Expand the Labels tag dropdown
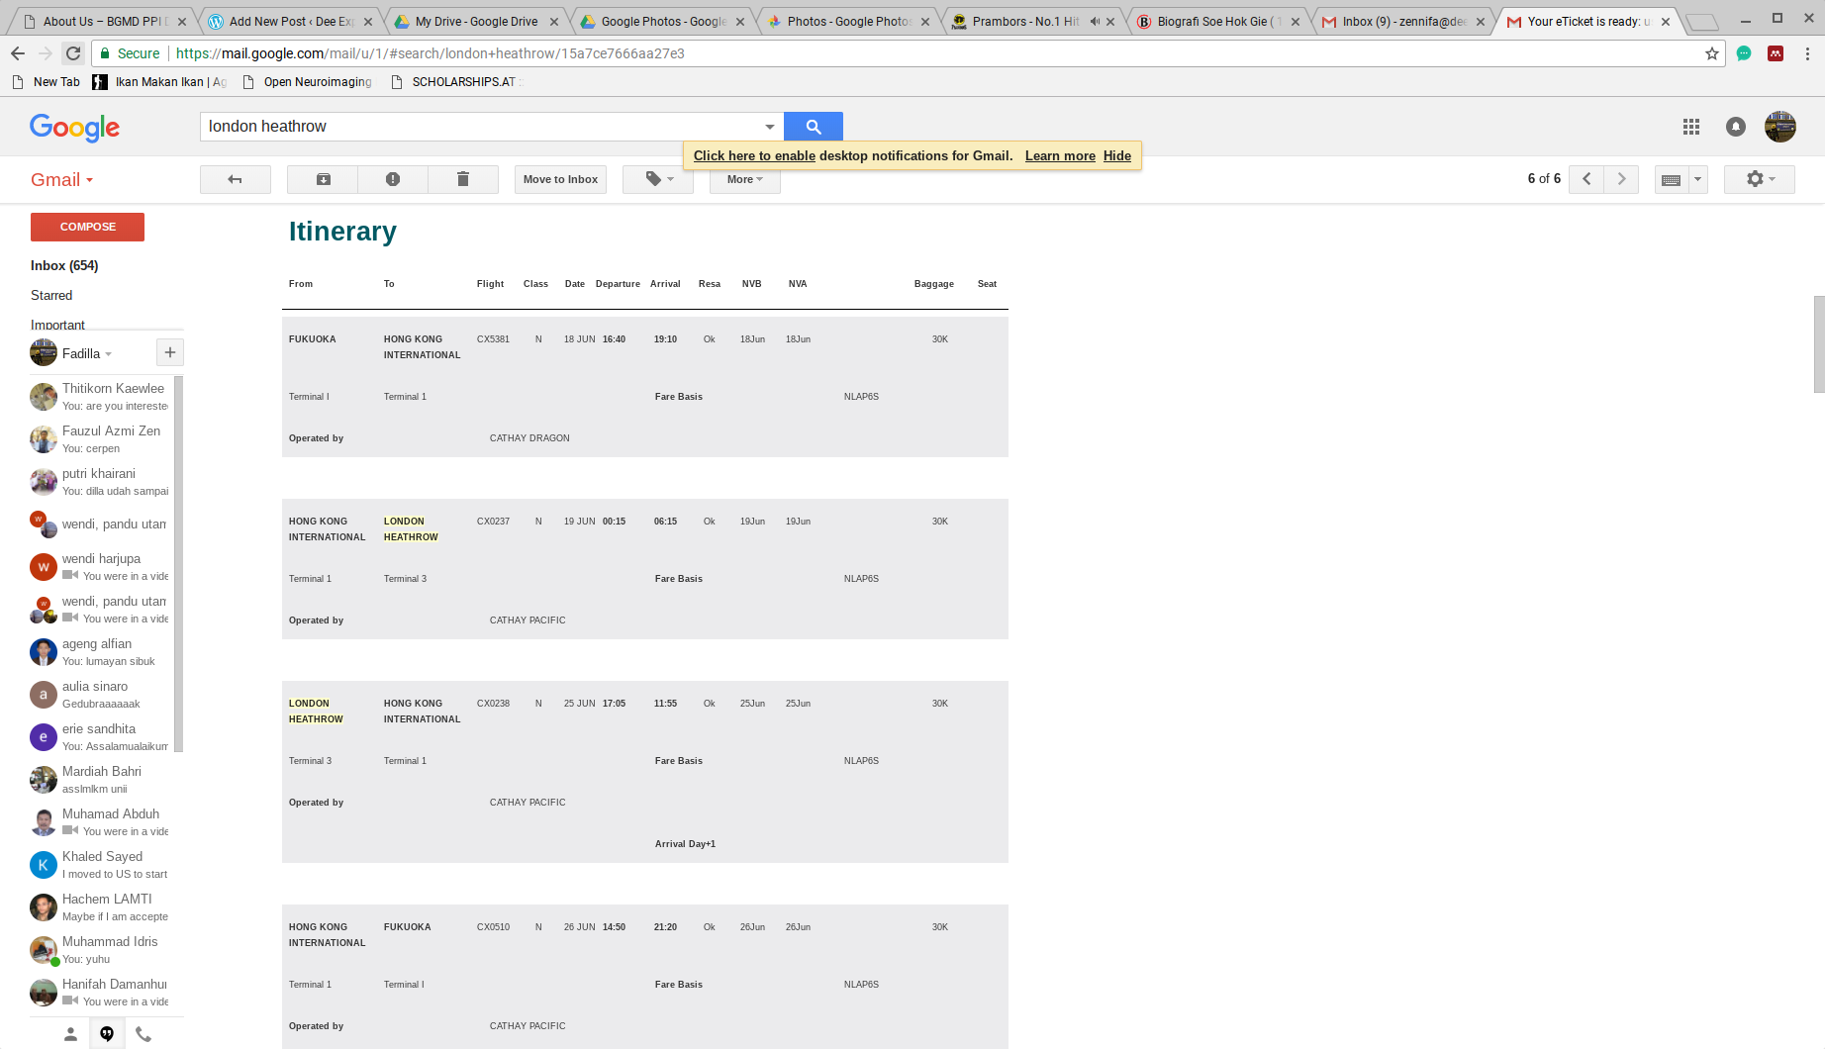This screenshot has width=1825, height=1049. coord(658,179)
